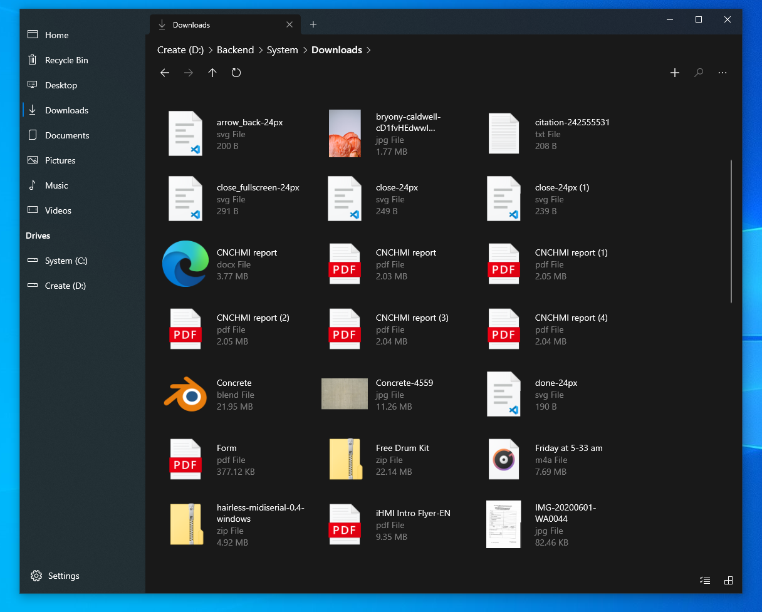
Task: Go back with the left arrow button
Action: (x=165, y=73)
